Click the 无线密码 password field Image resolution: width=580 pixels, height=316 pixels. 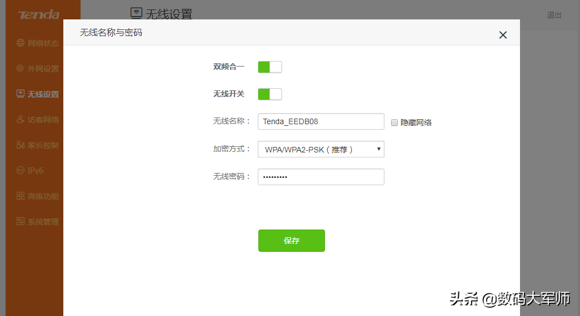click(x=321, y=177)
